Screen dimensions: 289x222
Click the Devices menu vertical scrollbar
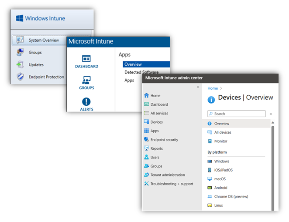(x=273, y=168)
